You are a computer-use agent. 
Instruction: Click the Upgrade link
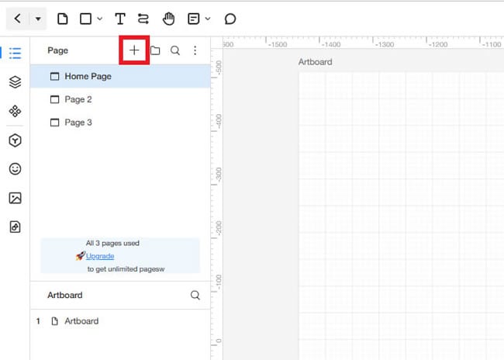100,256
